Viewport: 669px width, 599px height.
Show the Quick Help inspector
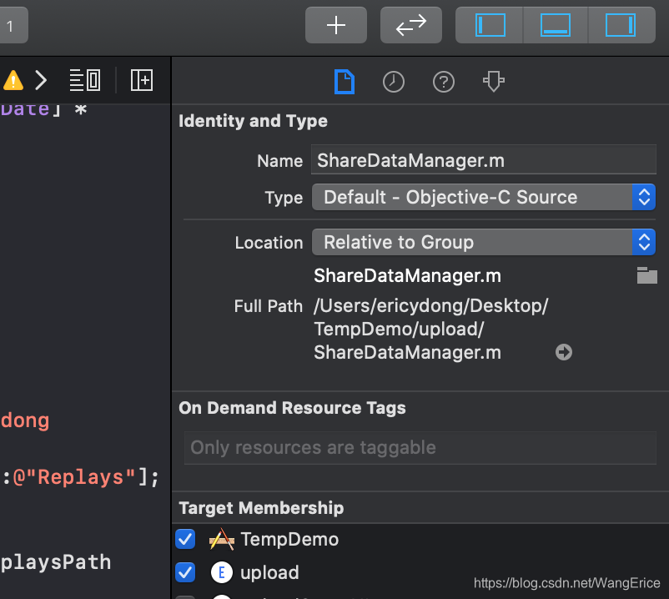(444, 82)
